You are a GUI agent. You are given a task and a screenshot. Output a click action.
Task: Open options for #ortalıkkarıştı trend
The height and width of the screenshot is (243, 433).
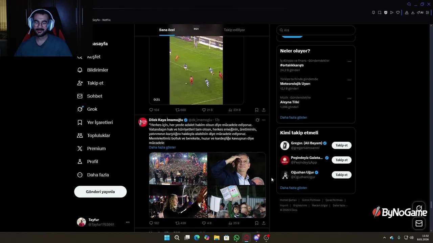pyautogui.click(x=349, y=61)
